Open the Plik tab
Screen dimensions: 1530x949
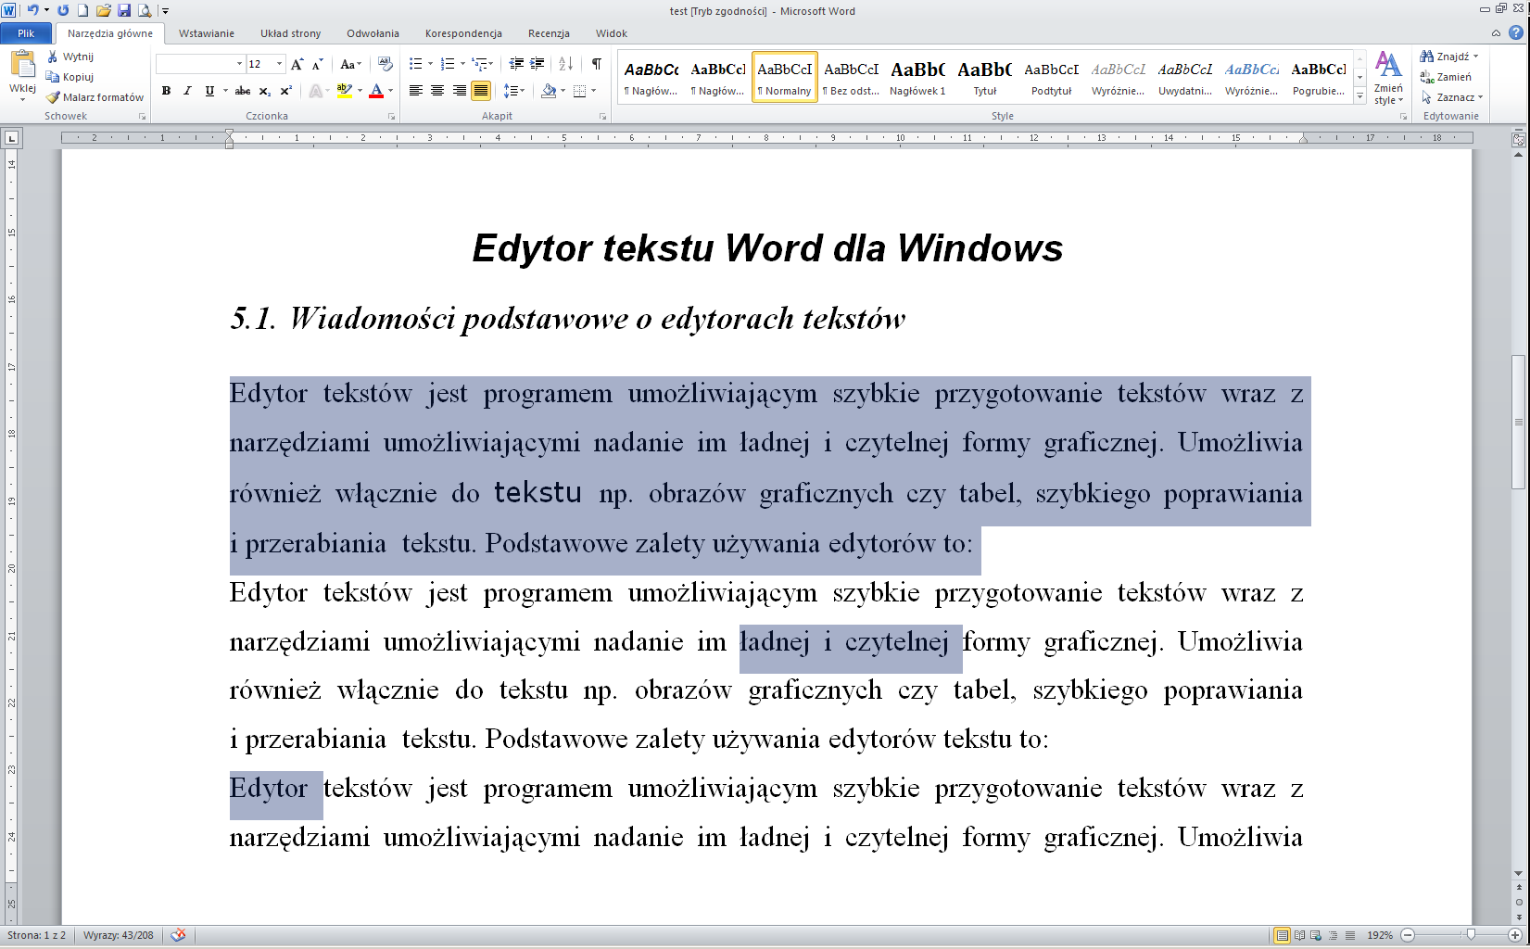click(x=26, y=33)
